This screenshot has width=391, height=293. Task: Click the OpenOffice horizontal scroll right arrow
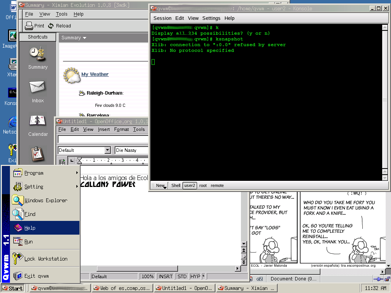[238, 268]
